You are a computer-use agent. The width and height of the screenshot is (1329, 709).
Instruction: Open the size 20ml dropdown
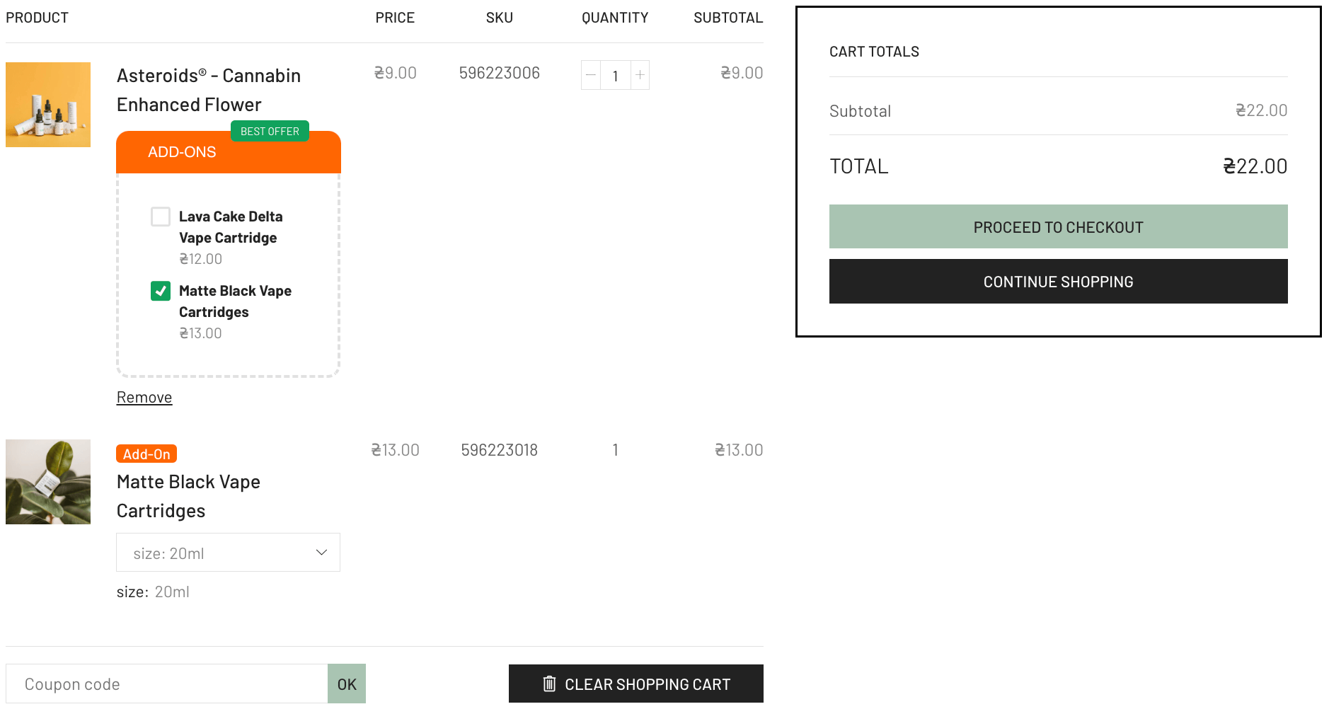click(x=228, y=553)
